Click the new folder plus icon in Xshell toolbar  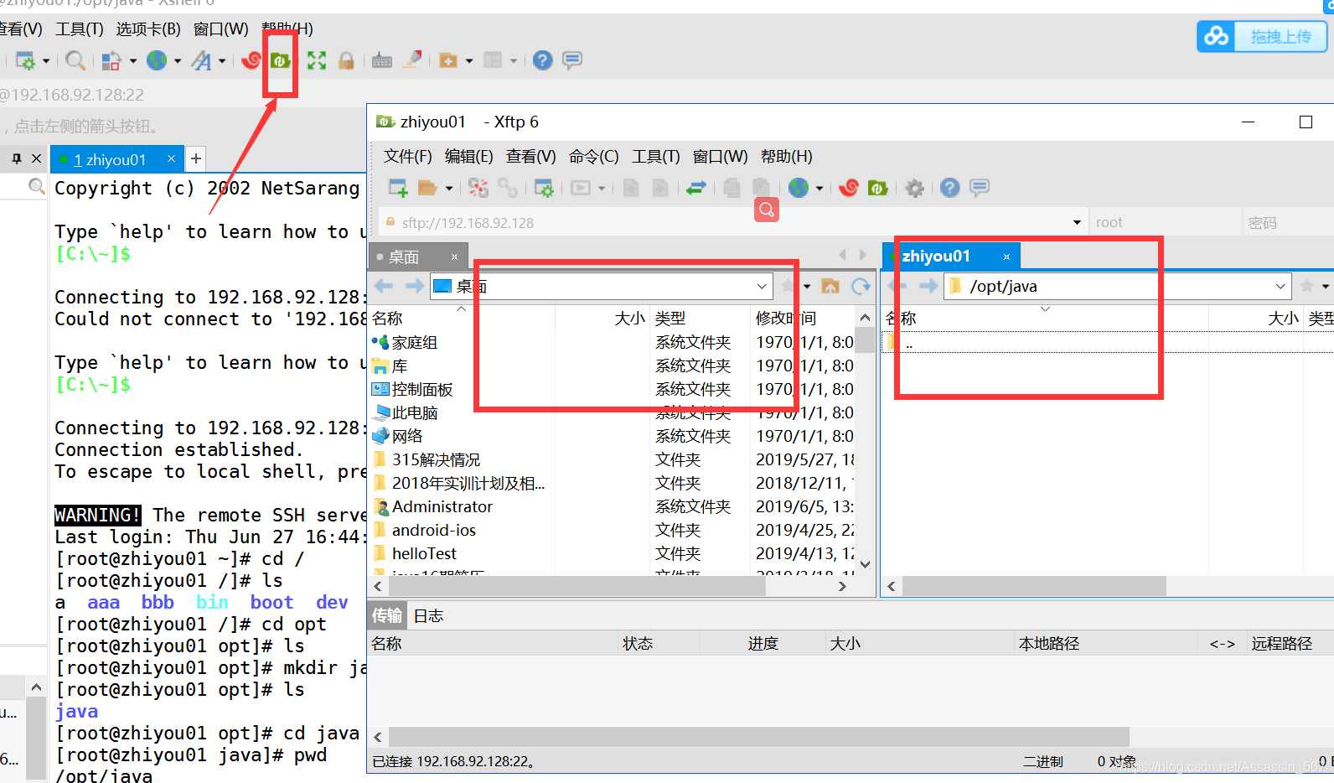tap(449, 60)
